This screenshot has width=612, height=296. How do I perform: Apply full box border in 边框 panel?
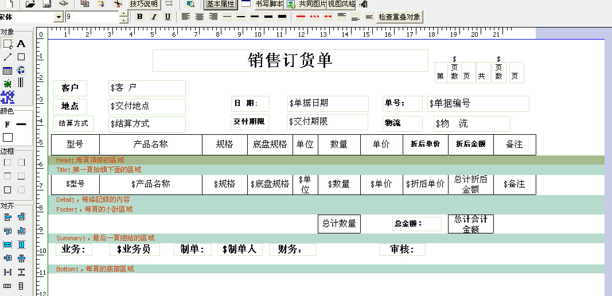tap(7, 190)
